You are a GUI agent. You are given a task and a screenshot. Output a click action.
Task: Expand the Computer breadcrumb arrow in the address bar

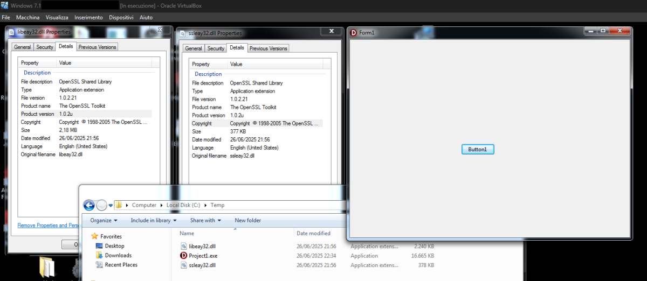161,205
